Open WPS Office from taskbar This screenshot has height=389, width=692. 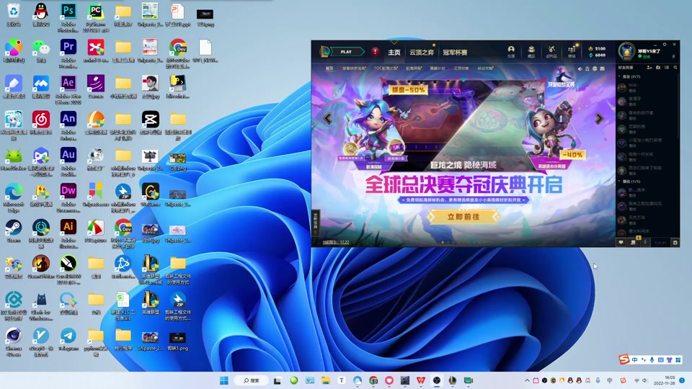point(421,380)
